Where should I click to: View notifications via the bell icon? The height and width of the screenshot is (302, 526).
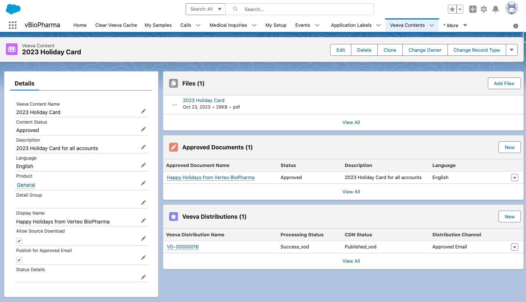[496, 9]
